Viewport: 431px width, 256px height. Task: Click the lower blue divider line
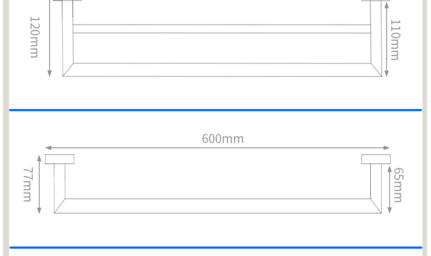tap(215, 248)
